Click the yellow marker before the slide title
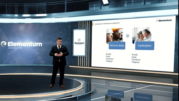Screen dimensions: 179x101 pyautogui.click(x=93, y=24)
